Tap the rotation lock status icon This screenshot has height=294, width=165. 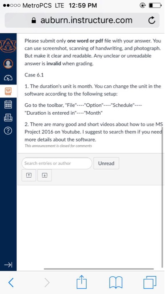pos(143,5)
